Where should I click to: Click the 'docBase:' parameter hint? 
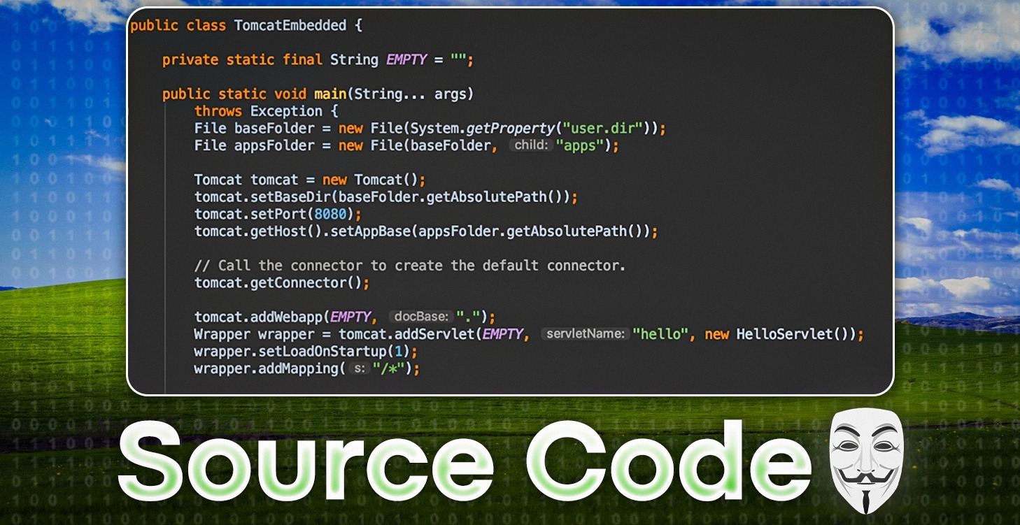click(x=420, y=317)
